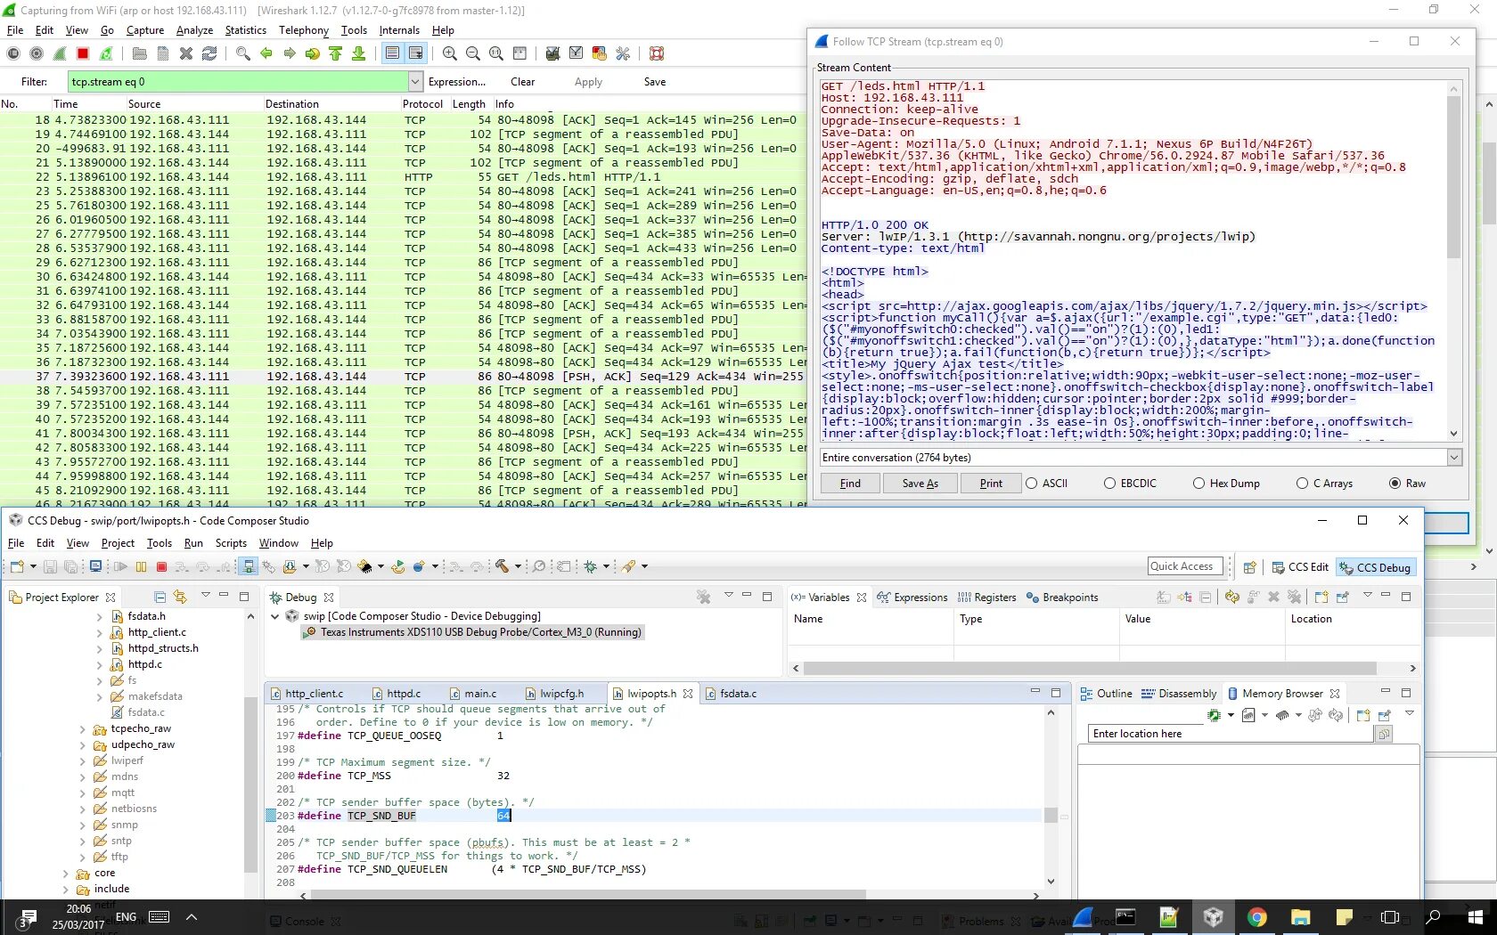This screenshot has width=1497, height=935.
Task: Open CCS Scripts menu
Action: pos(231,543)
